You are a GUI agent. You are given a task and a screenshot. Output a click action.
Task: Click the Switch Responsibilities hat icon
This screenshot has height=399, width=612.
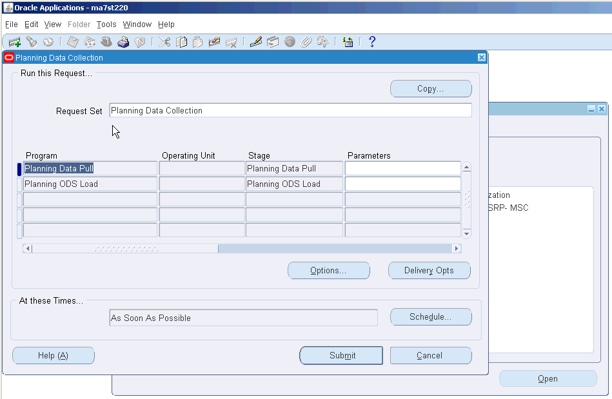click(106, 42)
